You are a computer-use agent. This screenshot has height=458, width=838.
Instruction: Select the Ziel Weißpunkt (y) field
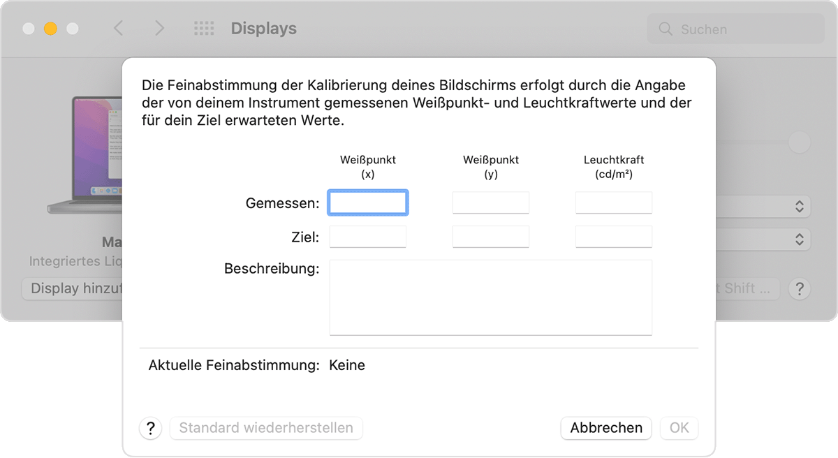[x=491, y=237]
